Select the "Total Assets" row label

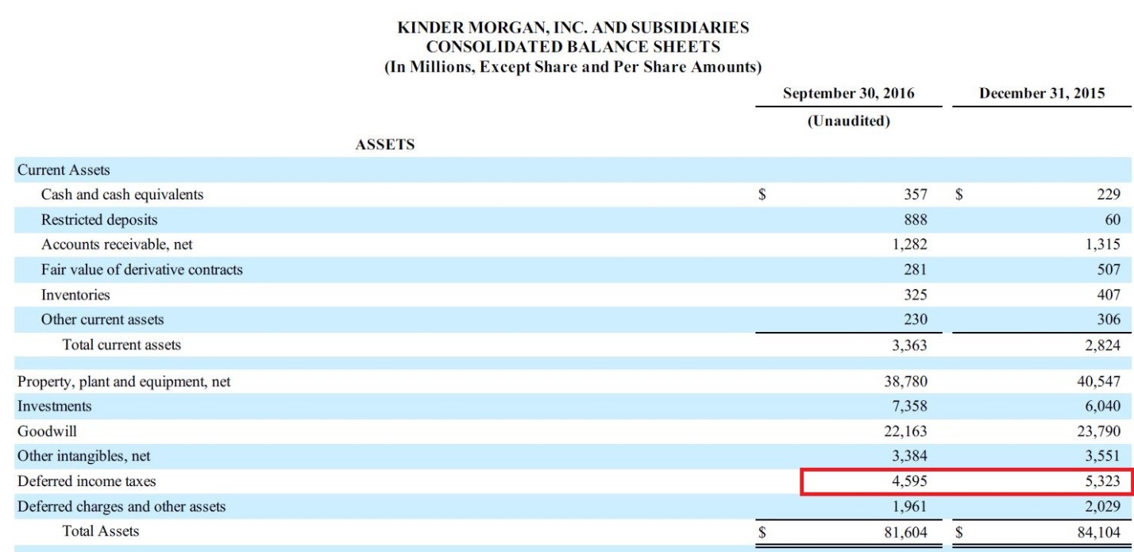coord(101,531)
